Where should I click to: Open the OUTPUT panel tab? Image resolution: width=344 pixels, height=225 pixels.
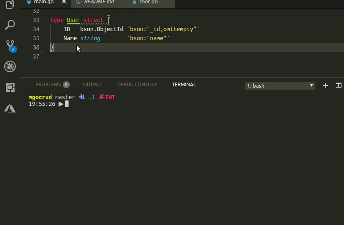93,85
